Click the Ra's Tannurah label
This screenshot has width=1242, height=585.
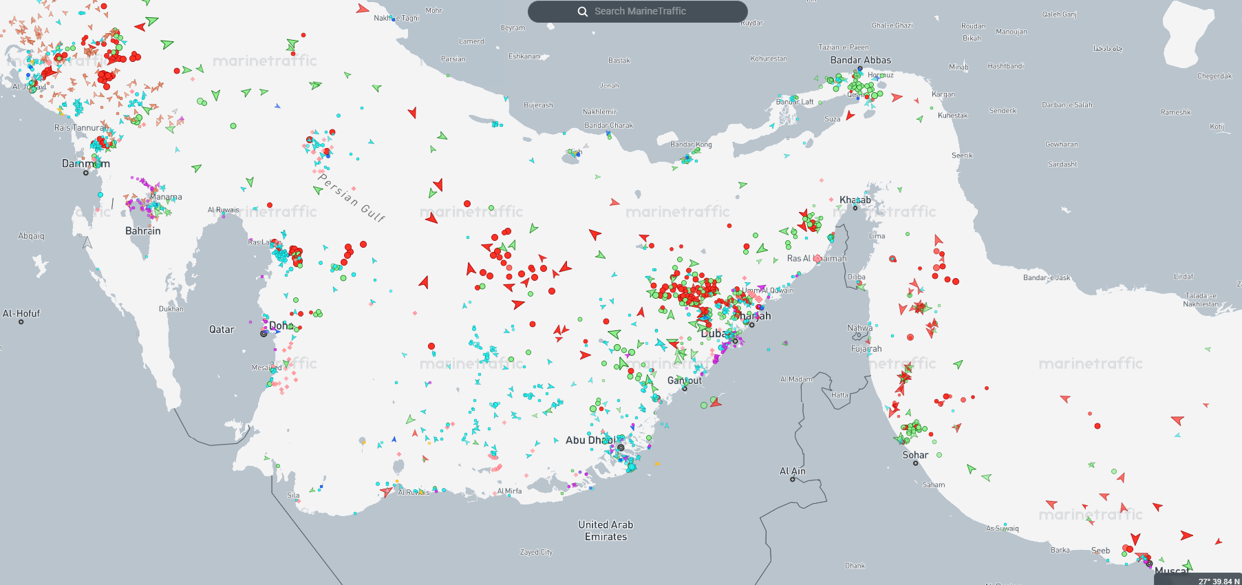tap(81, 128)
